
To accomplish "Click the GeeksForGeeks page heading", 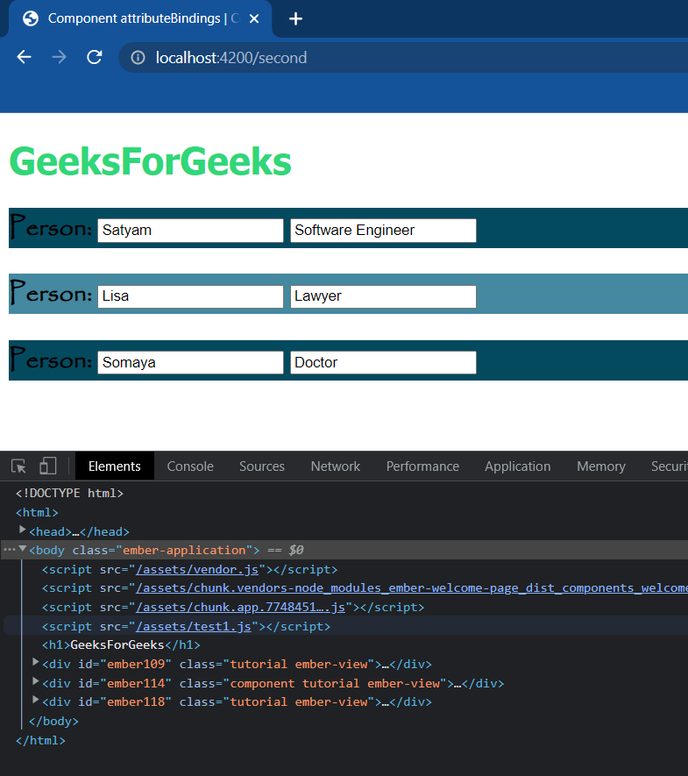I will 151,161.
